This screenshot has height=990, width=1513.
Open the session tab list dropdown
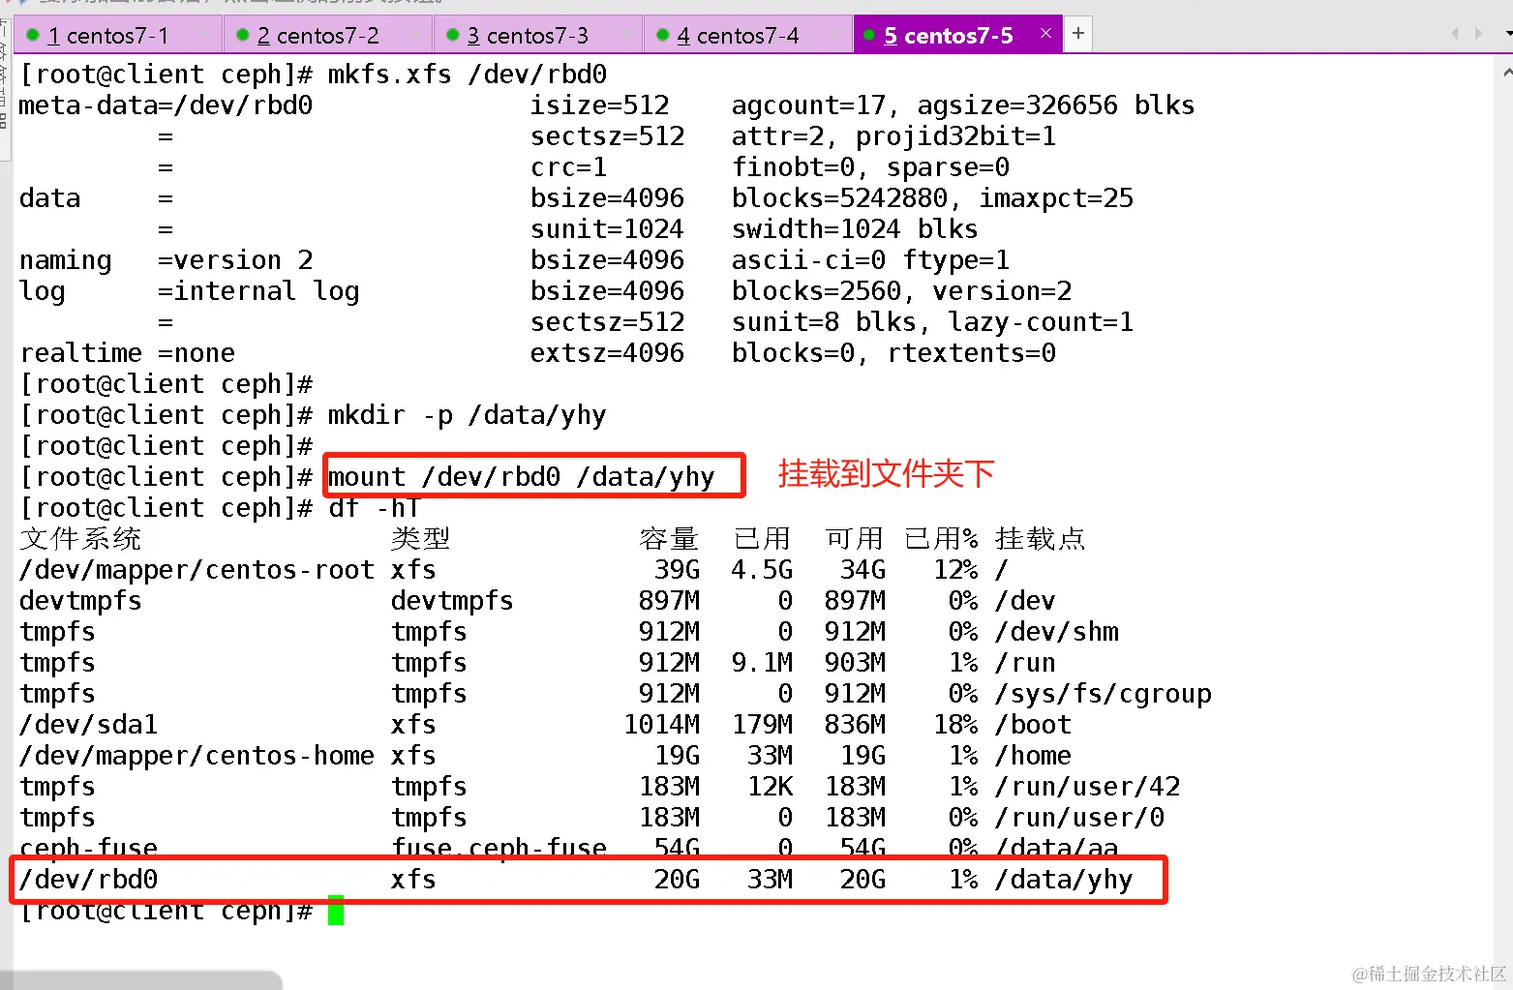[1508, 34]
